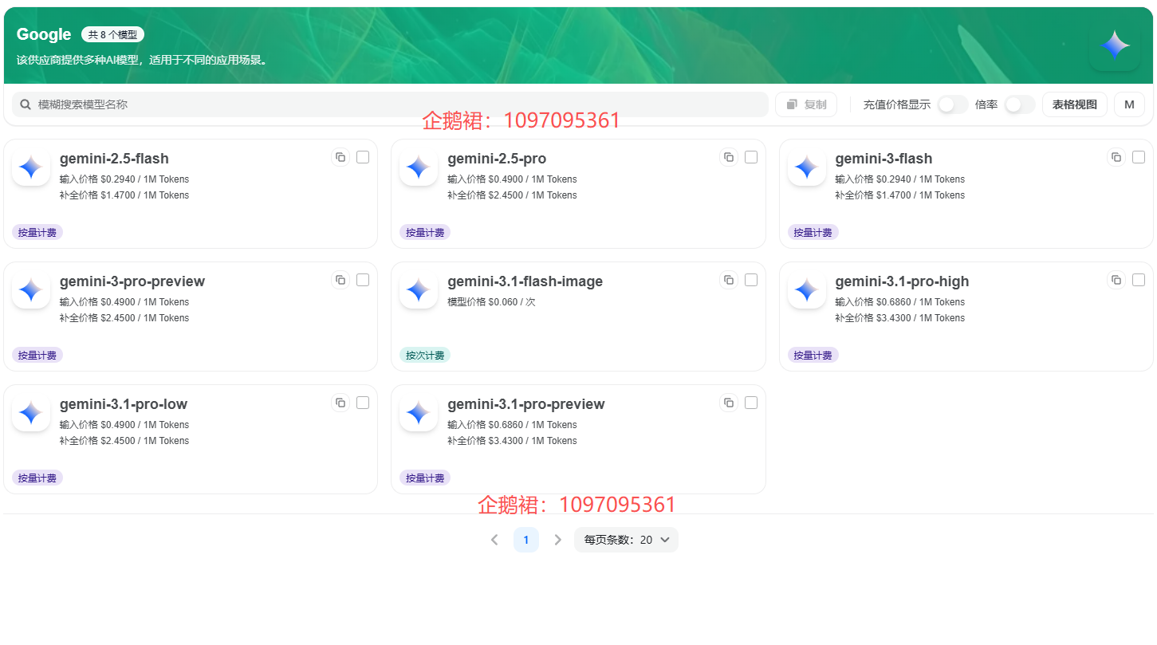The width and height of the screenshot is (1157, 645).
Task: Click the 共 8 个模型 badge
Action: coord(112,35)
